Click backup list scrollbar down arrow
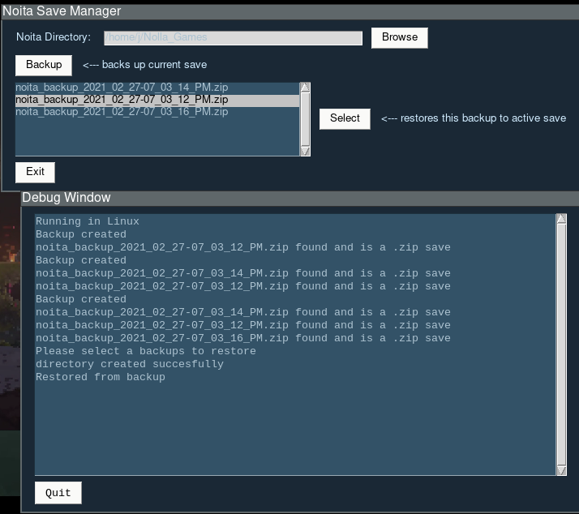The image size is (579, 514). coord(305,152)
